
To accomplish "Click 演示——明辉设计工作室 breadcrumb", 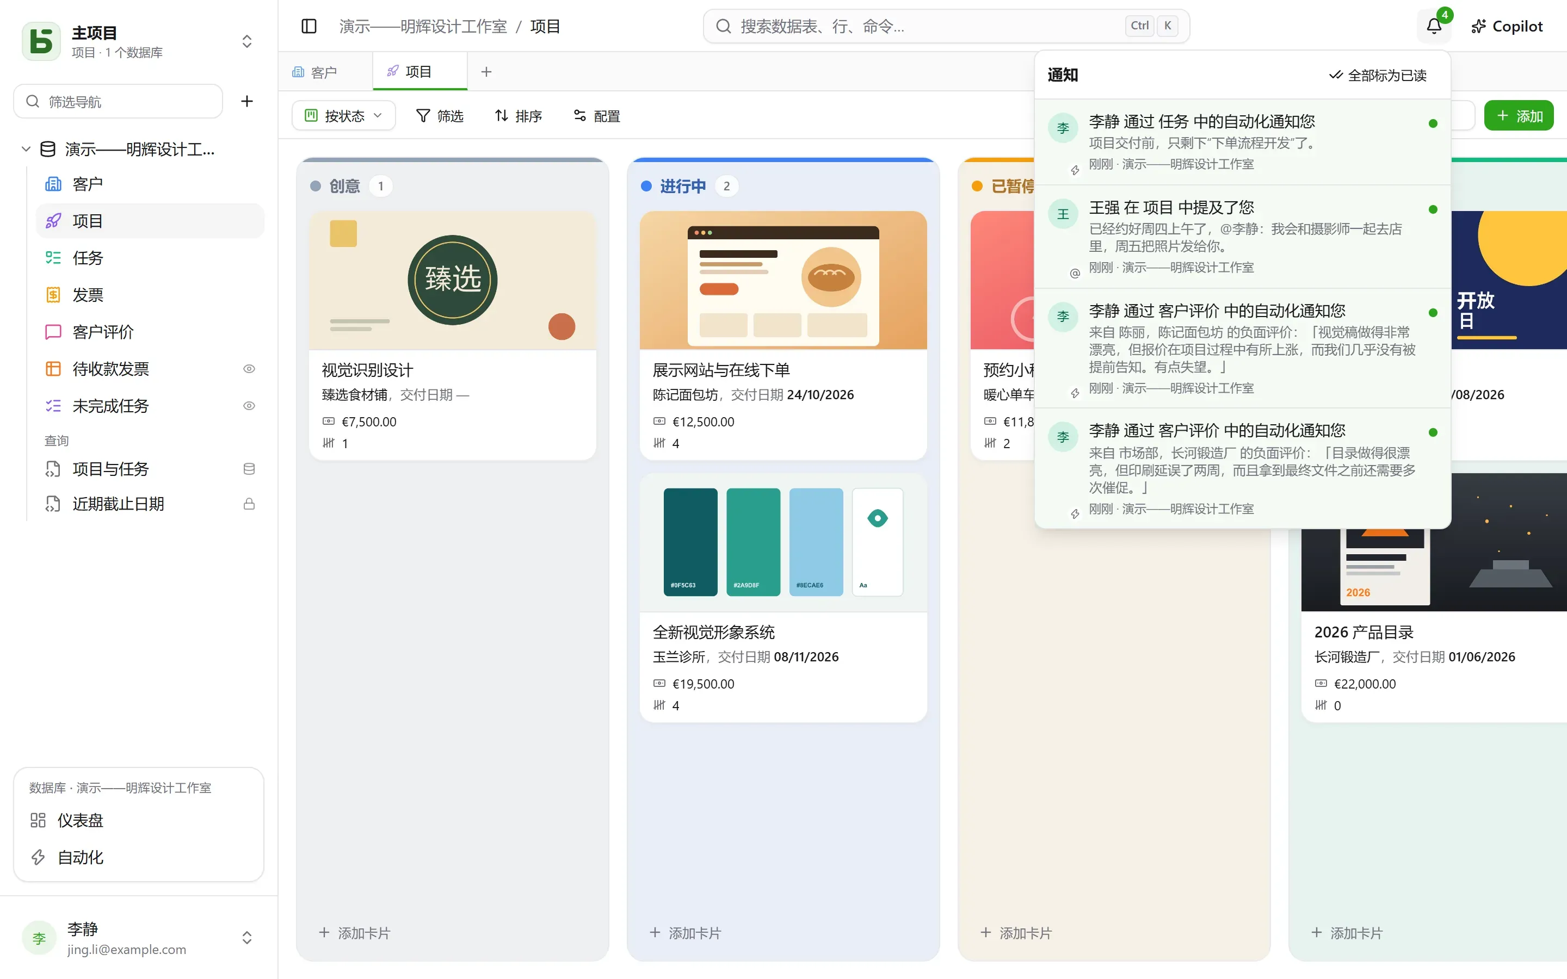I will pyautogui.click(x=423, y=27).
